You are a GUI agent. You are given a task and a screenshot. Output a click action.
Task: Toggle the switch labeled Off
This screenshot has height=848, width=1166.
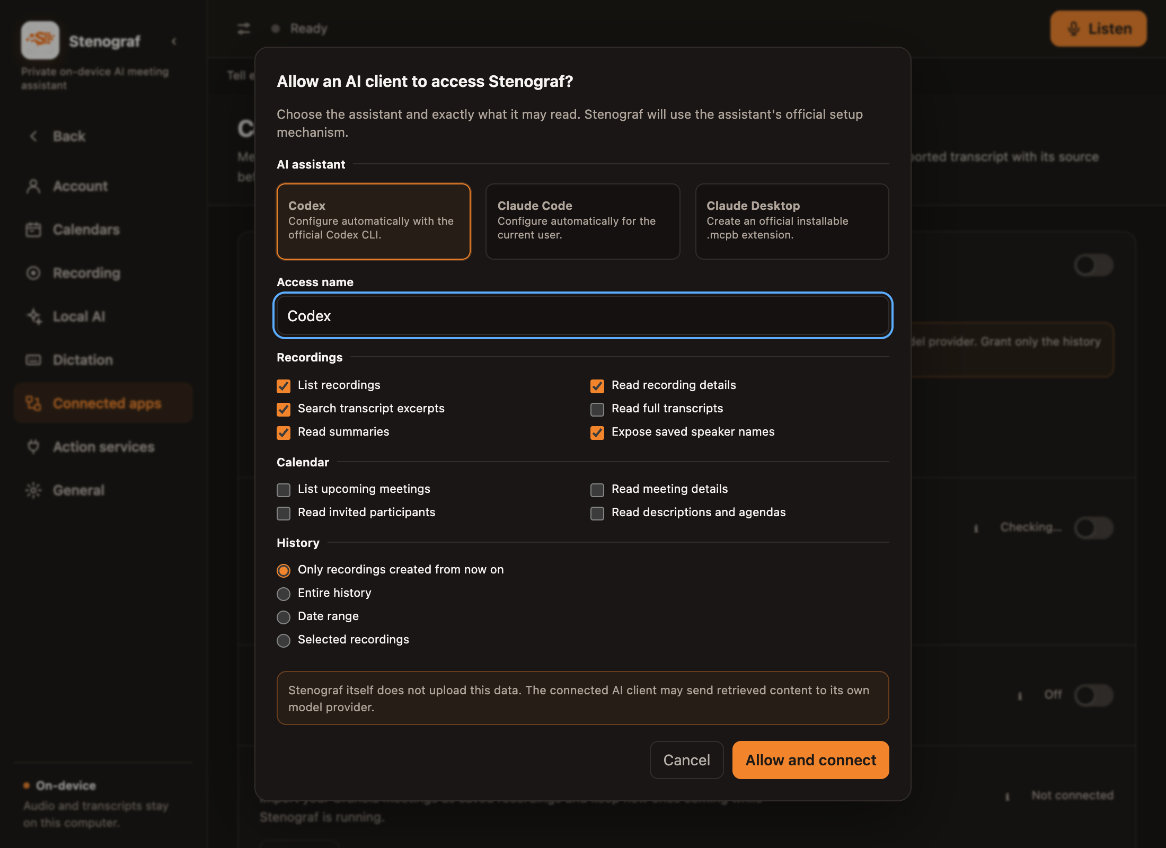[x=1093, y=695]
